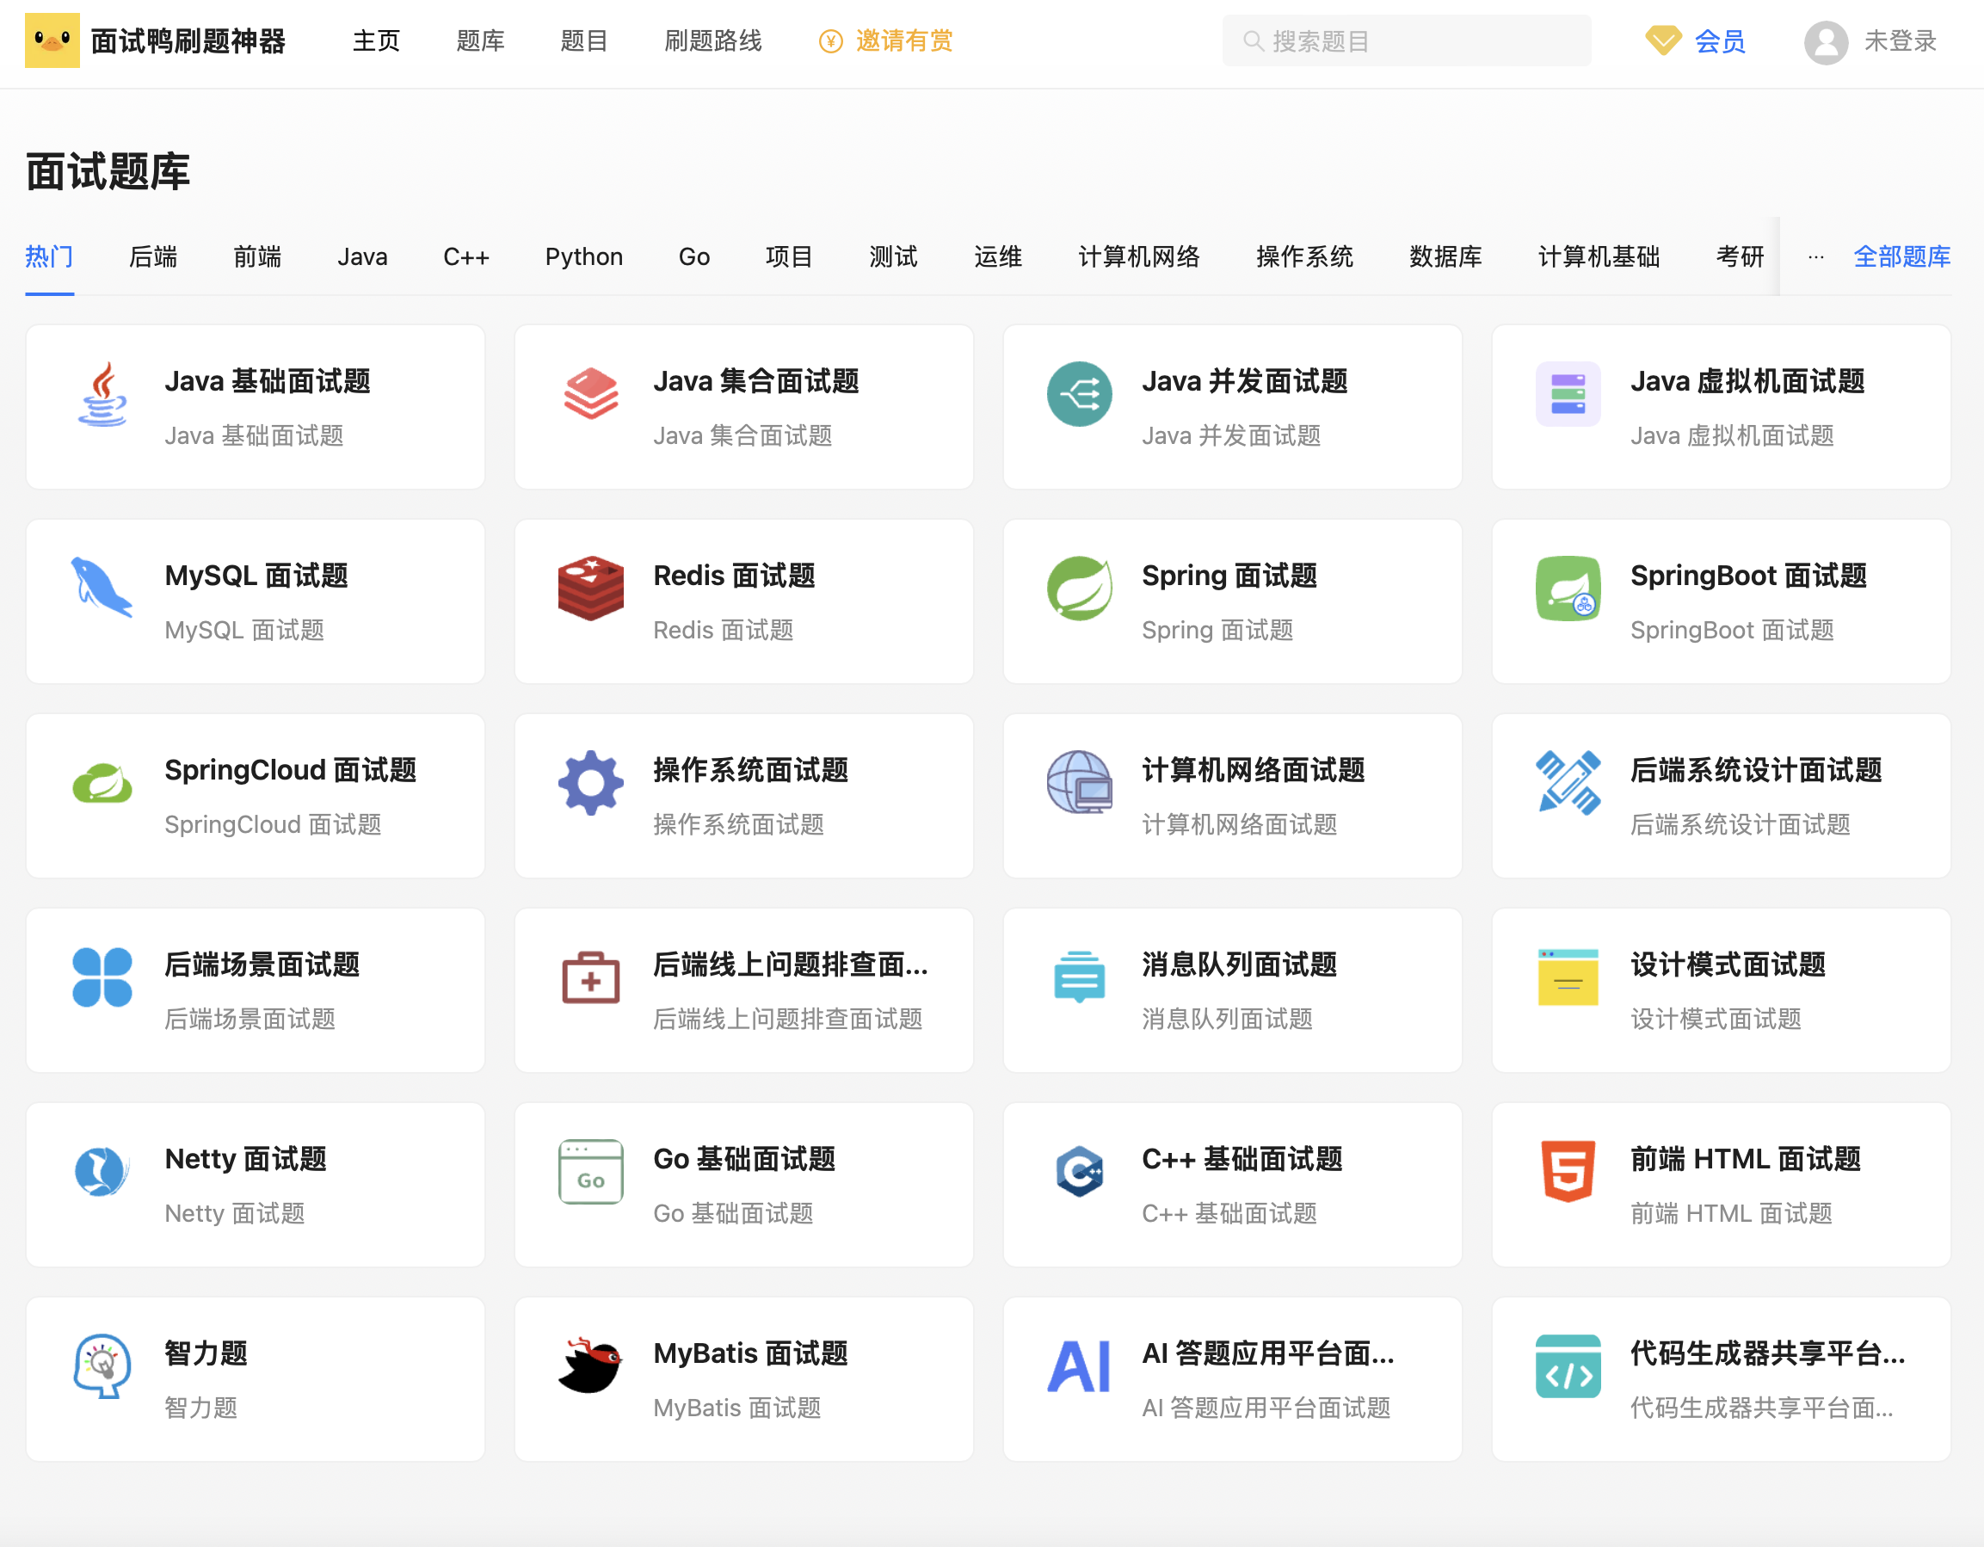Switch to the 计算机基础 tab
This screenshot has height=1547, width=1984.
click(1599, 257)
